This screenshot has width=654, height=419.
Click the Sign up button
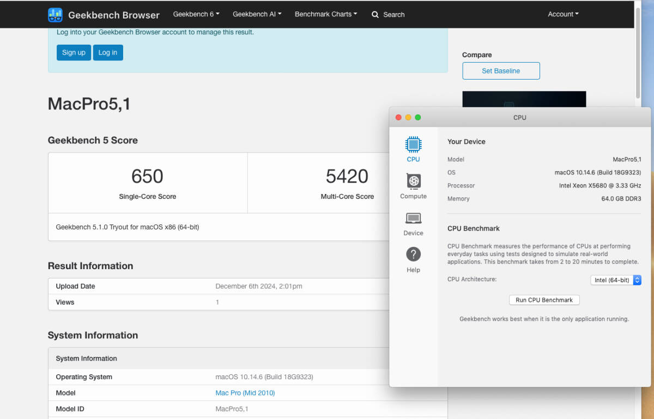point(74,52)
